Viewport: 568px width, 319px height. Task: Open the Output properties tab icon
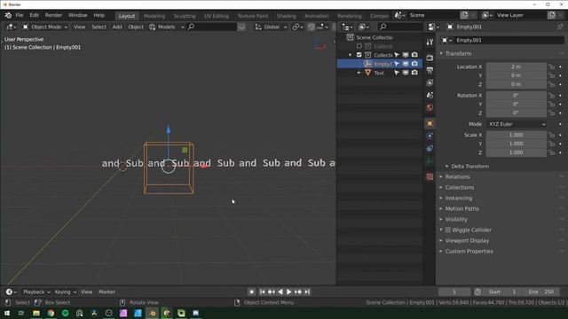pyautogui.click(x=430, y=70)
